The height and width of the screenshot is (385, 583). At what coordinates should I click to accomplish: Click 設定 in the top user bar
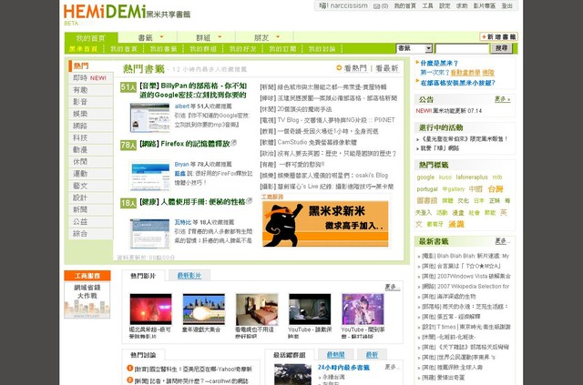tap(445, 6)
